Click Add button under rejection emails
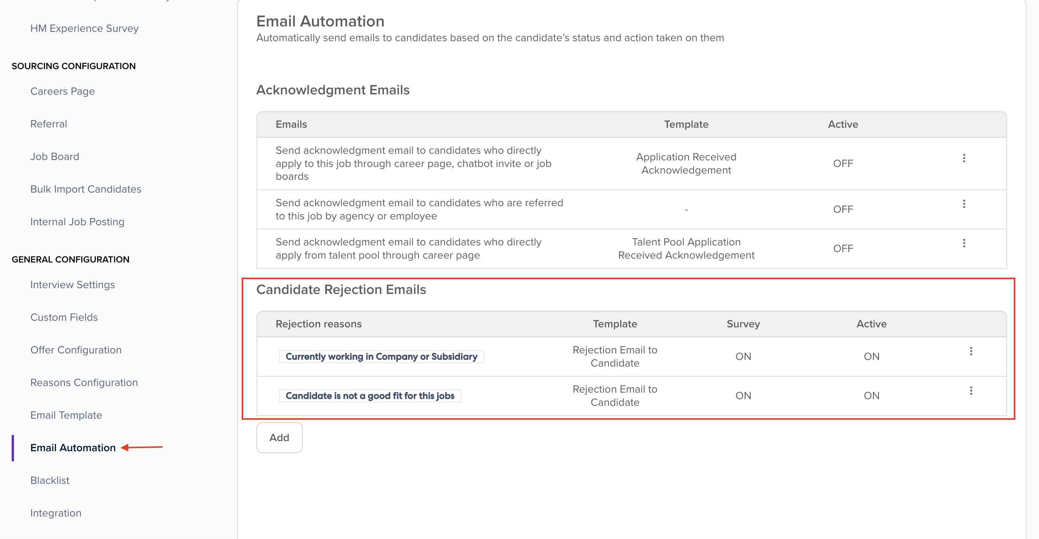The width and height of the screenshot is (1039, 539). point(279,437)
